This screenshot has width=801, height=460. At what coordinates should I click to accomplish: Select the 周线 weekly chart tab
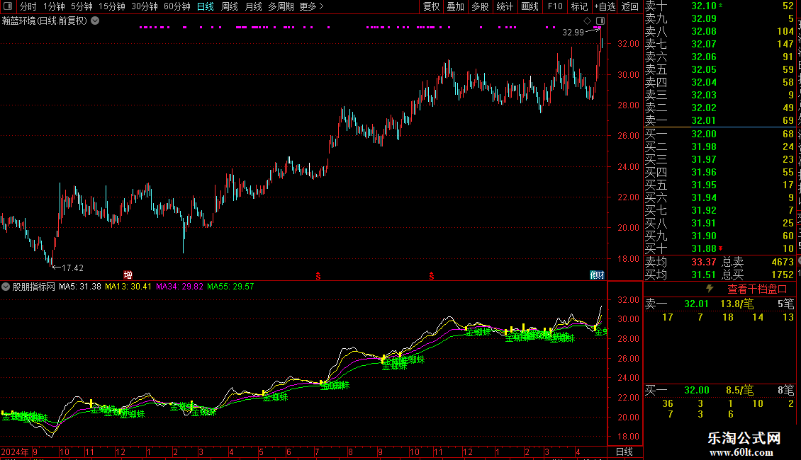pos(230,6)
